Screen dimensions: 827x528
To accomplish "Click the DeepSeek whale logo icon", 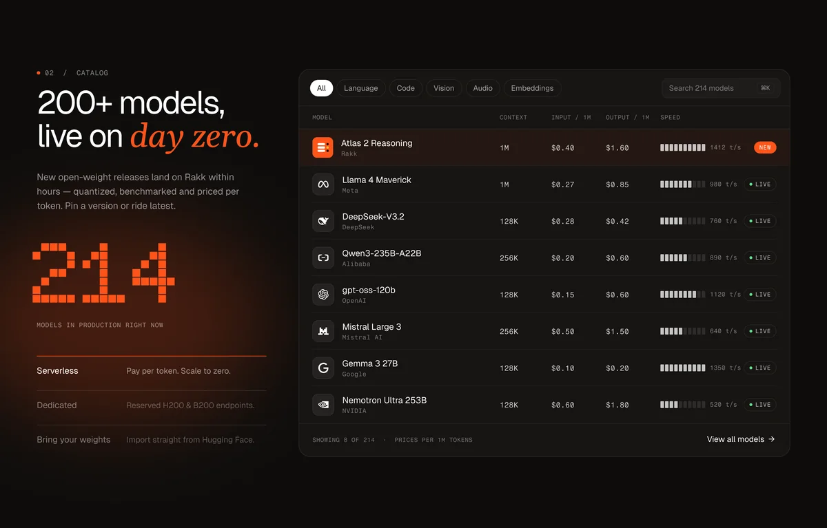I will [x=323, y=221].
